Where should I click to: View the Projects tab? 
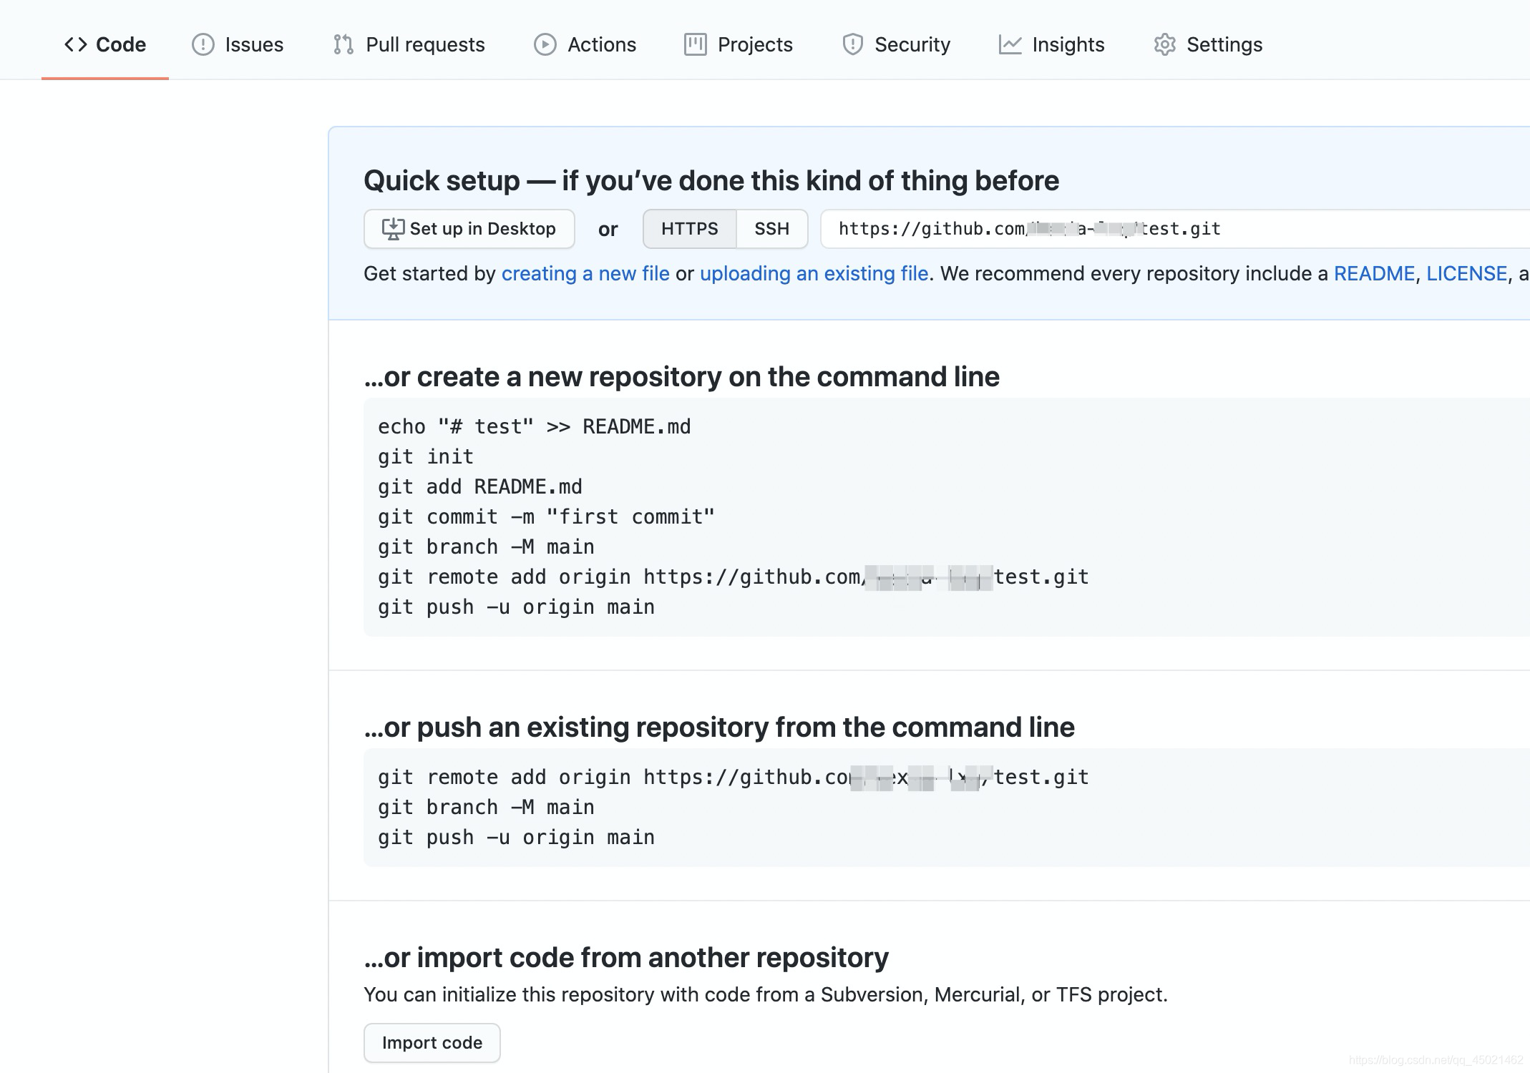[x=739, y=44]
